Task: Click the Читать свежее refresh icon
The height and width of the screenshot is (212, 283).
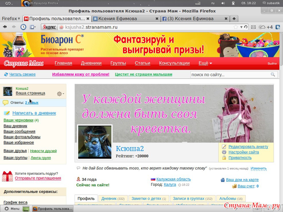Action: tap(6, 74)
